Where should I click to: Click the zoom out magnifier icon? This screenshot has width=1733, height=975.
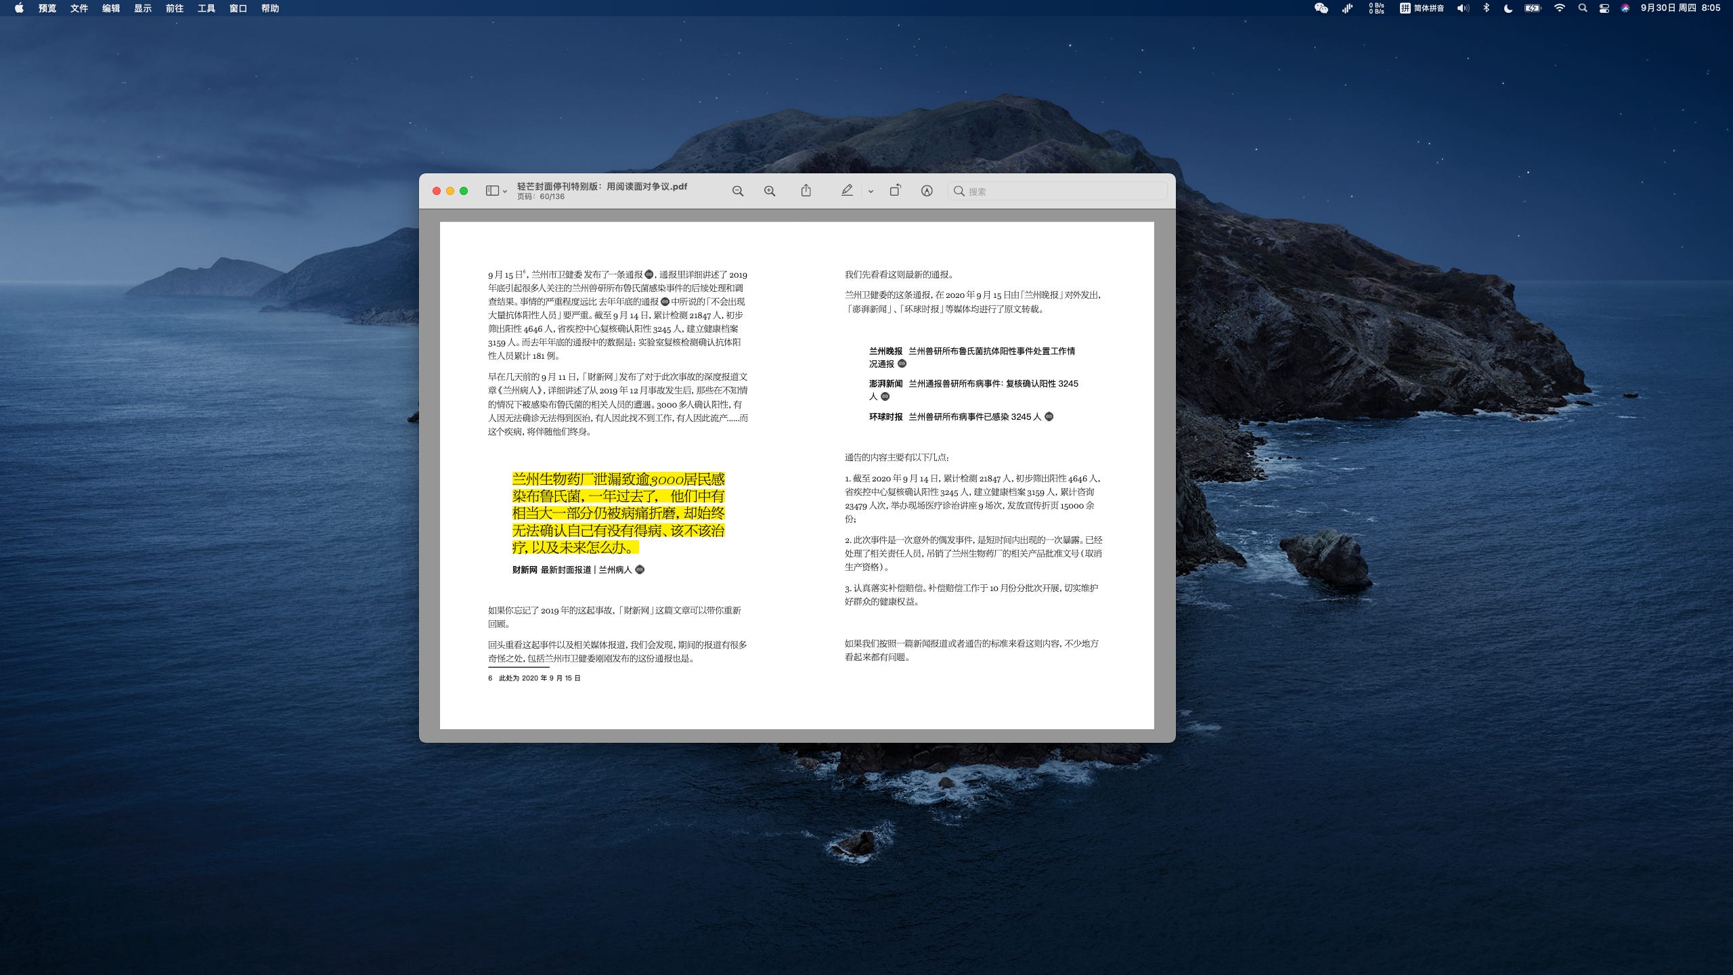click(738, 192)
